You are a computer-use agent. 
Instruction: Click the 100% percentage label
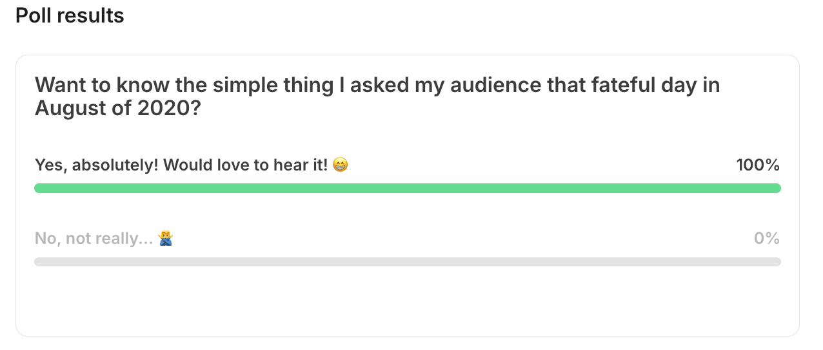tap(758, 165)
